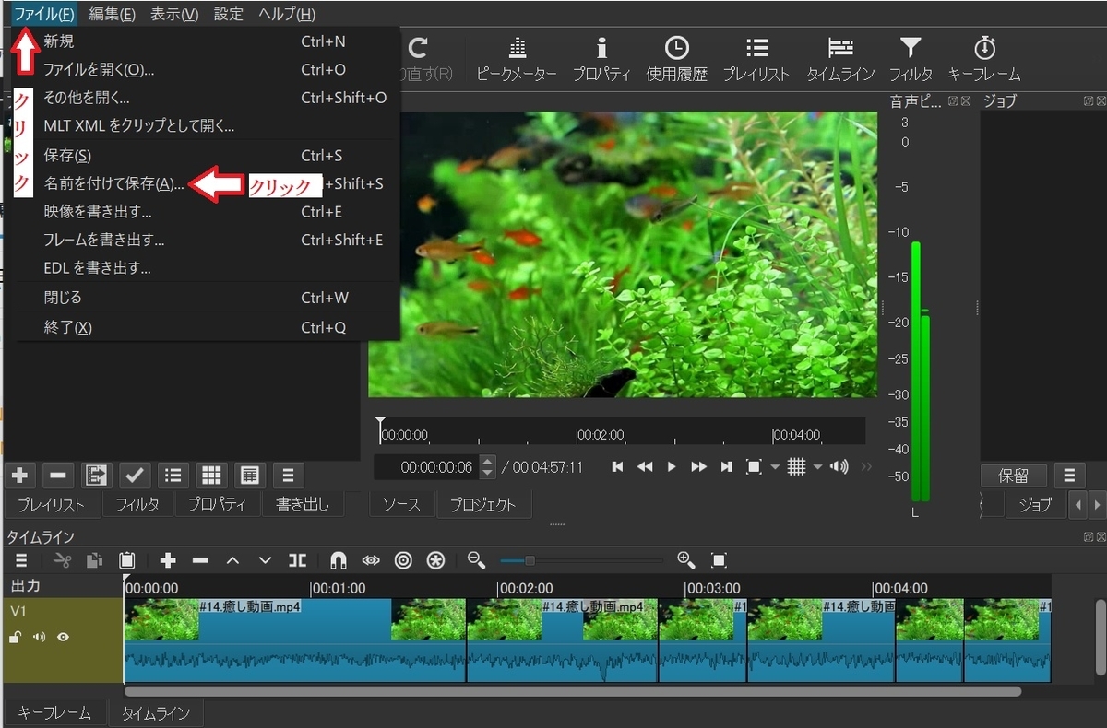Zoom in the timeline
The height and width of the screenshot is (728, 1107).
(x=685, y=559)
